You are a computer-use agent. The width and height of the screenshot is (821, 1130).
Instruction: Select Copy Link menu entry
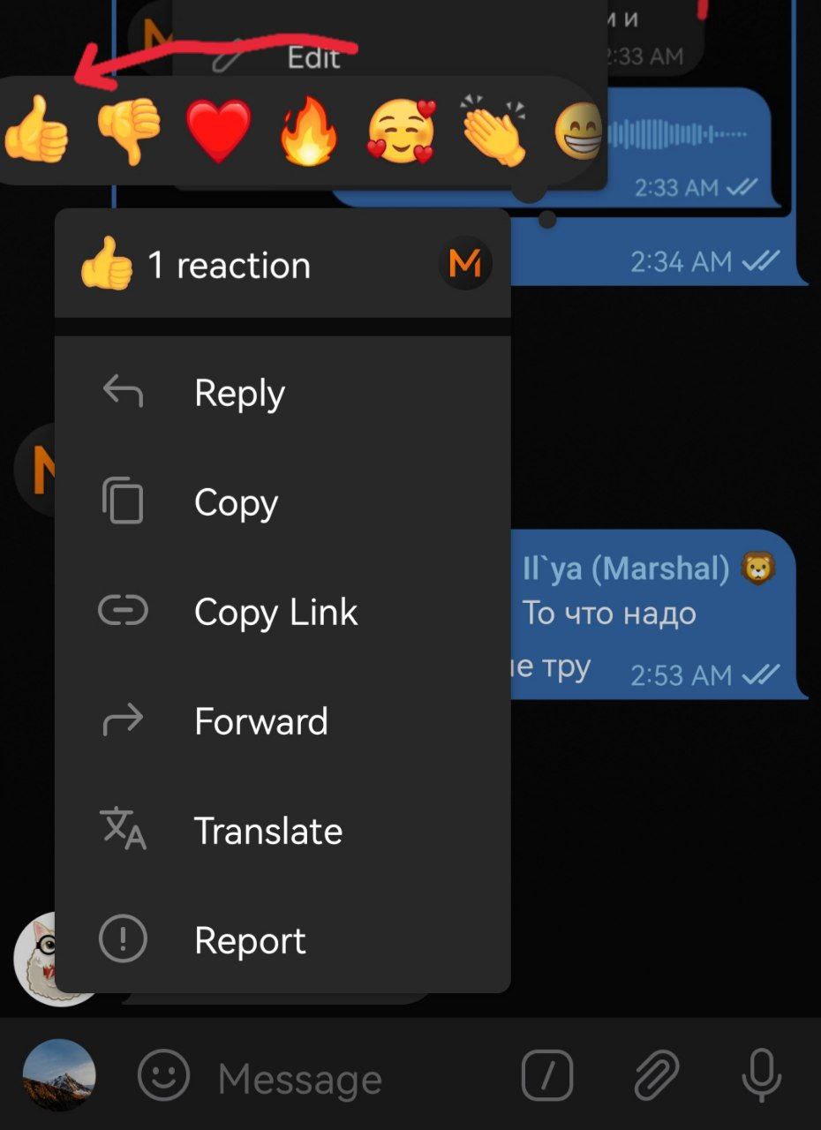(282, 611)
